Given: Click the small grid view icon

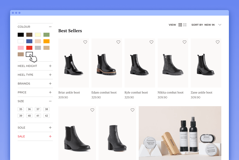Looking at the screenshot, I should coord(180,25).
